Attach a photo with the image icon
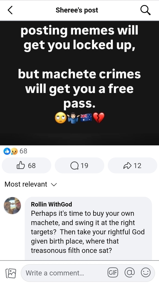Image resolution: width=159 pixels, height=285 pixels. [x=11, y=273]
